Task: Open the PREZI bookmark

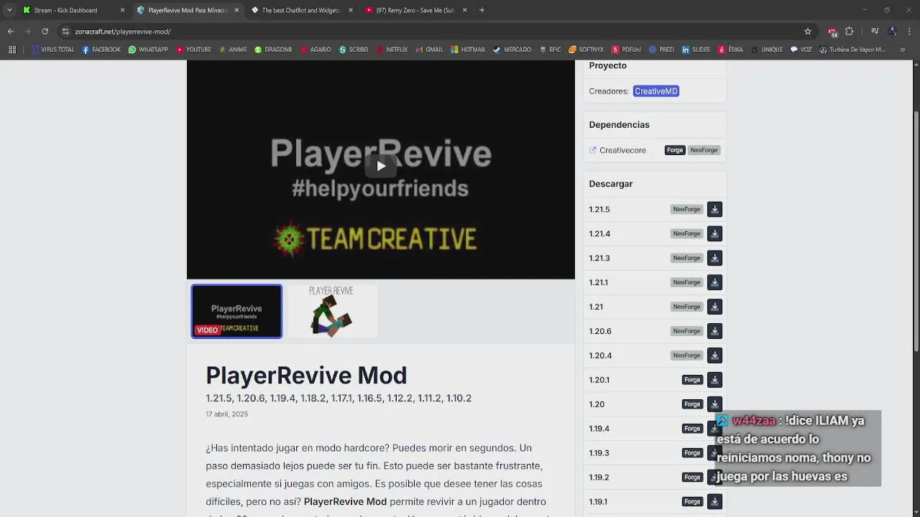Action: pyautogui.click(x=661, y=50)
